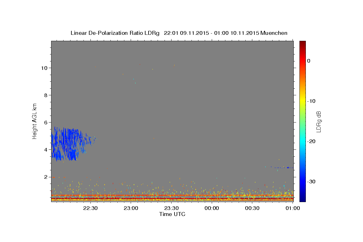This screenshot has width=363, height=242.
Task: Click the height tick label 6
Action: coord(46,122)
